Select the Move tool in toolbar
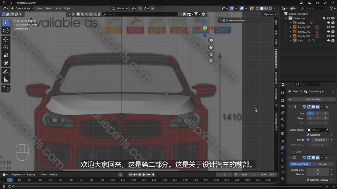Image resolution: width=337 pixels, height=189 pixels. pos(6,39)
